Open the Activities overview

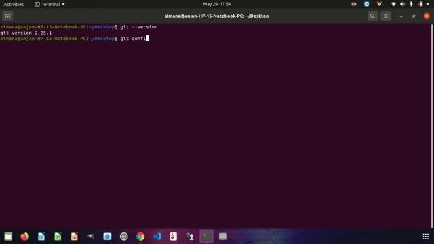pyautogui.click(x=14, y=4)
